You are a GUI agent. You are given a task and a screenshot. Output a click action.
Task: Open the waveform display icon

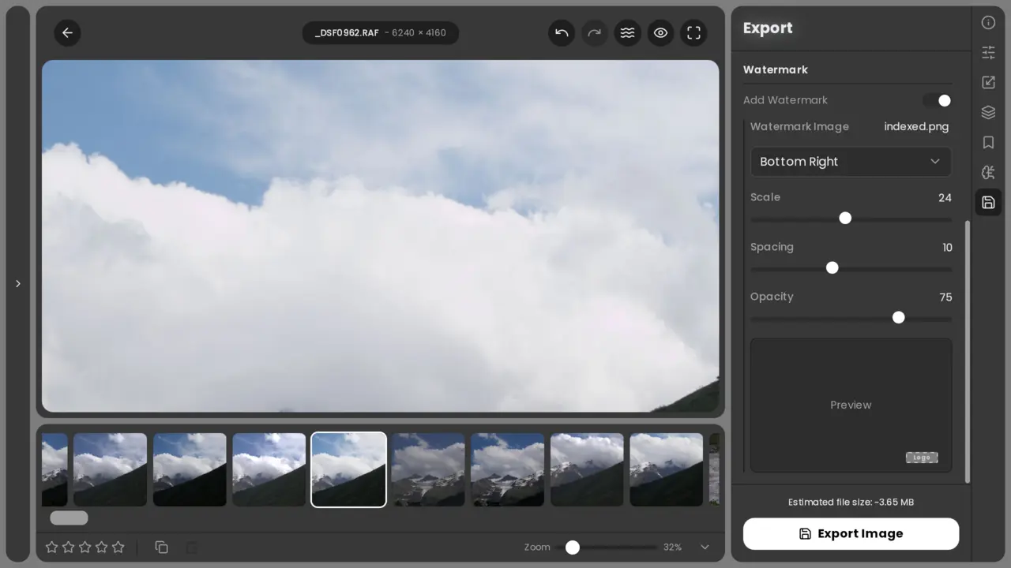pyautogui.click(x=627, y=33)
